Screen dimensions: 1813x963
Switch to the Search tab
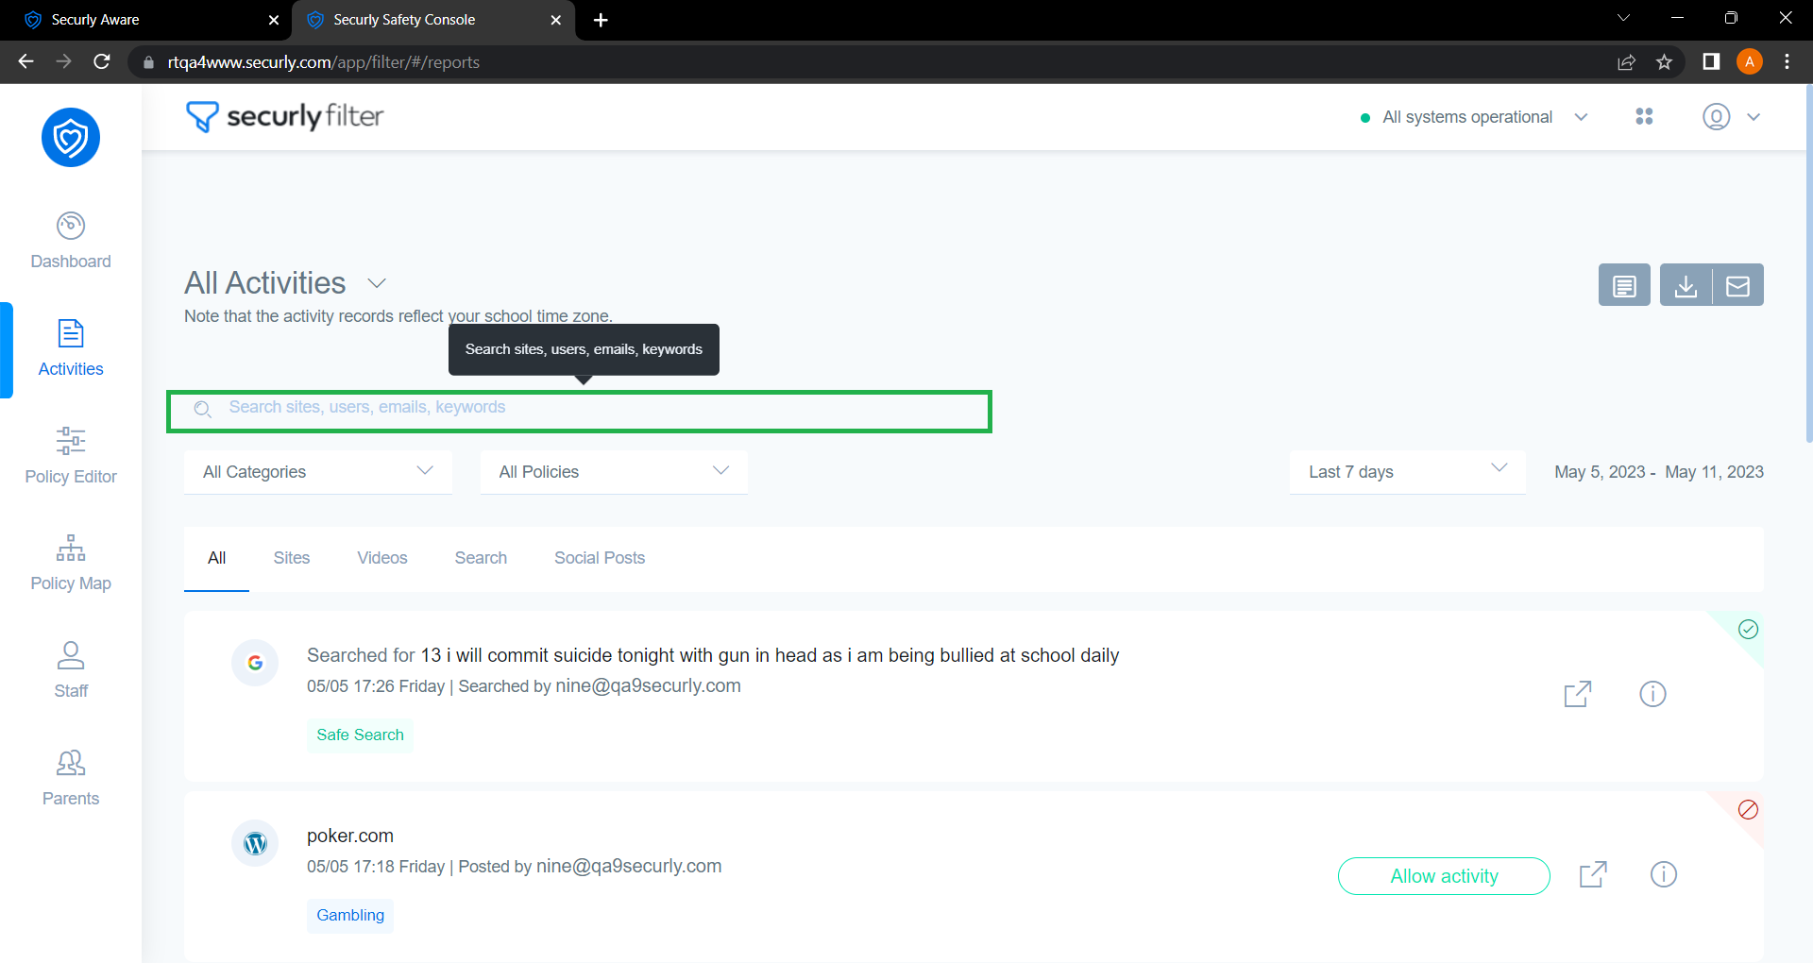[x=481, y=558]
